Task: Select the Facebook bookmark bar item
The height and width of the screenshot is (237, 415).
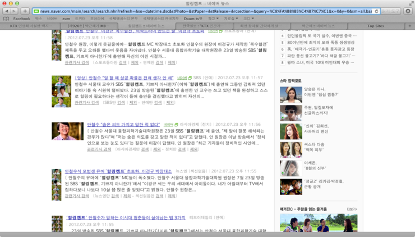Action: point(21,19)
